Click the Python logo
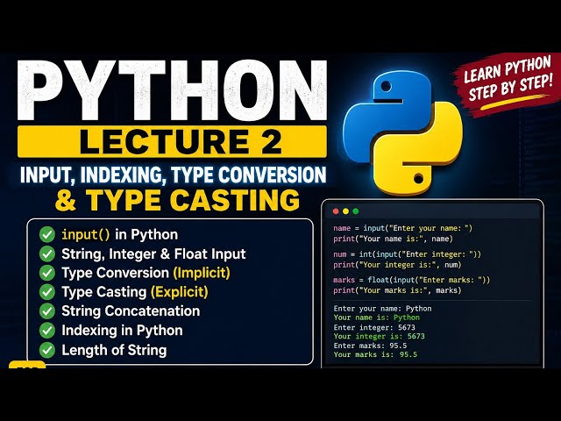561x421 pixels. pos(402,132)
